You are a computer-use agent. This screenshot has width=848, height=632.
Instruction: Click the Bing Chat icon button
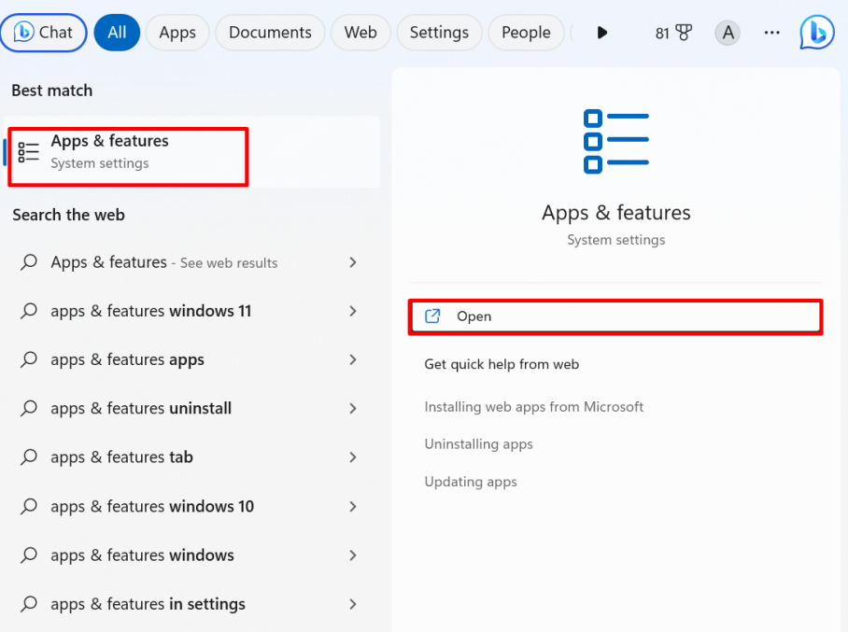pyautogui.click(x=44, y=33)
